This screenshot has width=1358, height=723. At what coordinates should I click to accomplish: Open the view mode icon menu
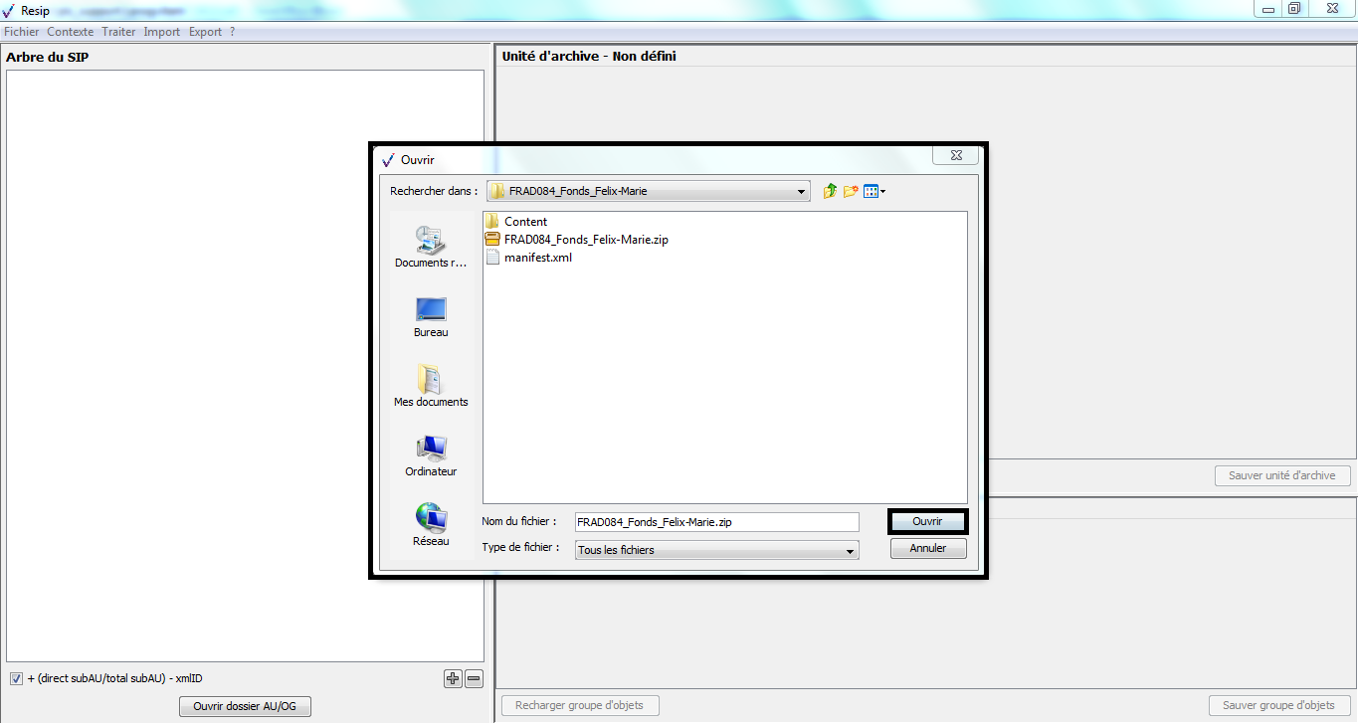coord(874,191)
